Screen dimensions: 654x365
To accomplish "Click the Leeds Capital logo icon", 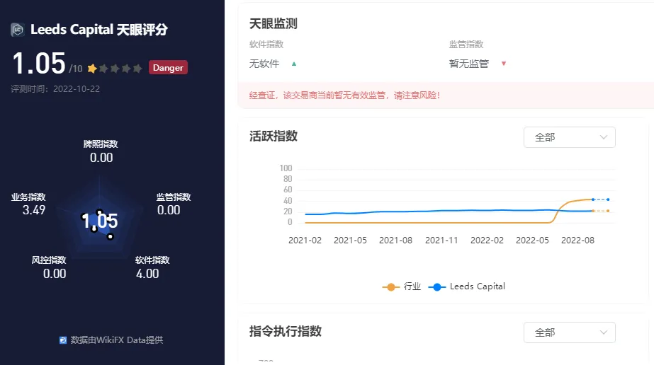I will [x=18, y=30].
